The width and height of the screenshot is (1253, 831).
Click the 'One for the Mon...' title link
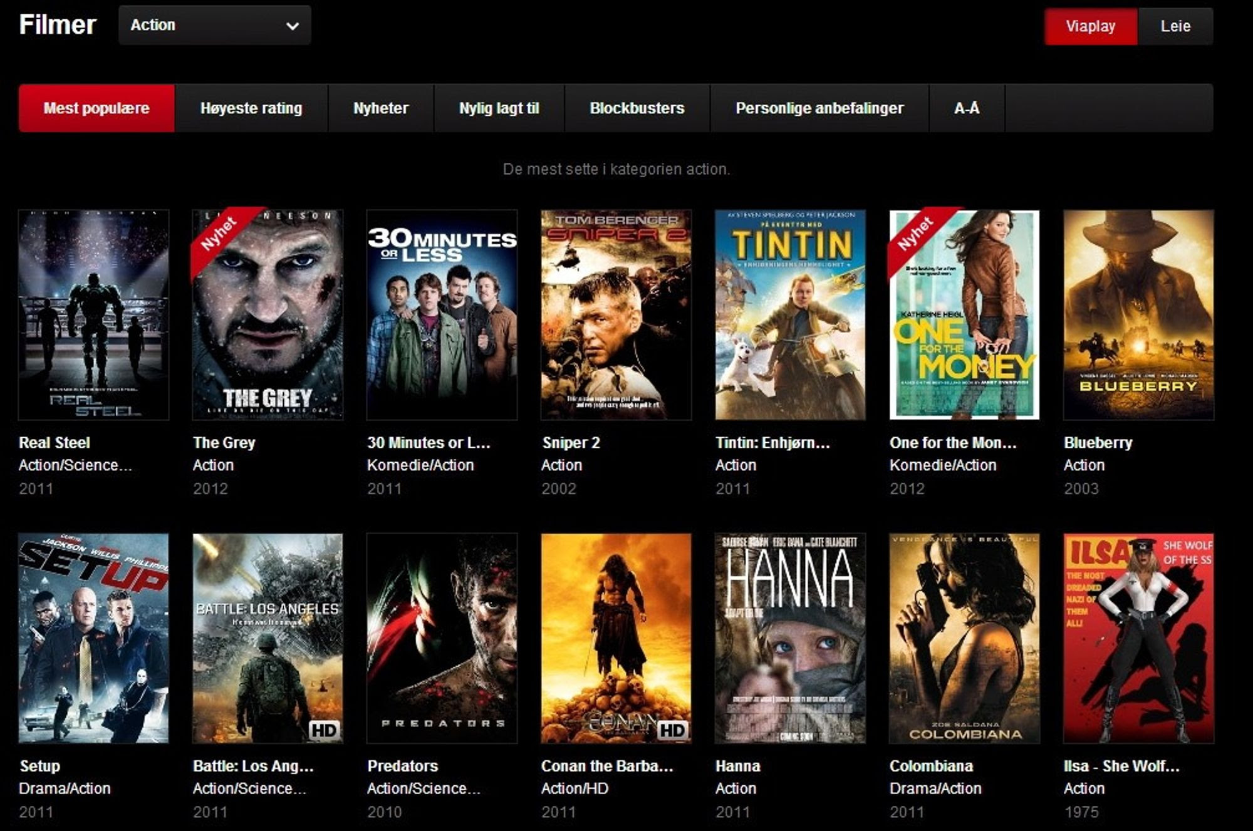[x=953, y=443]
